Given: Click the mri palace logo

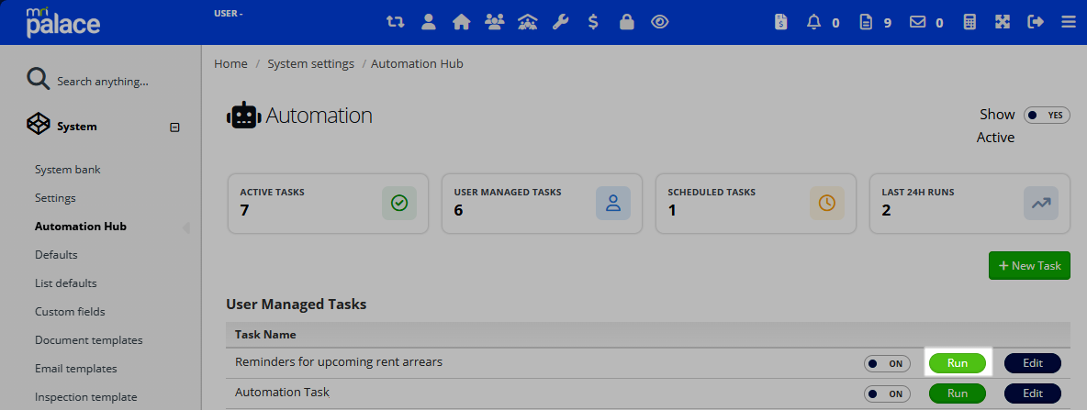Looking at the screenshot, I should point(63,22).
